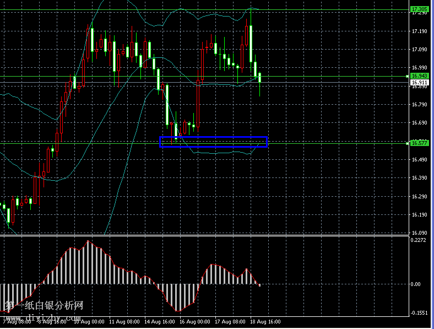Click the 14 Aug 16:00 time label

(160, 321)
